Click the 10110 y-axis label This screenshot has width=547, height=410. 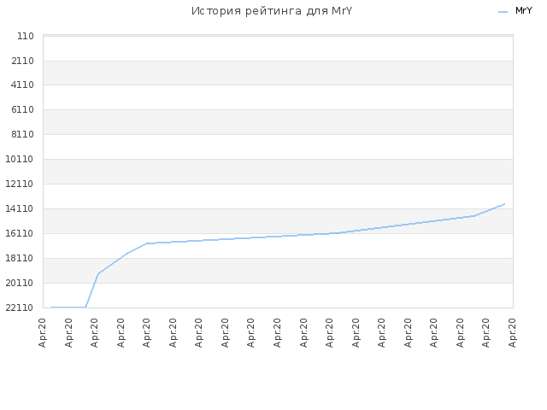coord(20,160)
